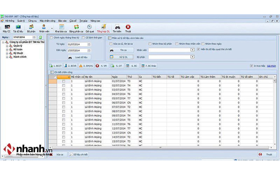Toggle Chỉnh ngày tháng theo kỳ checkbox
This screenshot has width=280, height=175.
pos(51,38)
